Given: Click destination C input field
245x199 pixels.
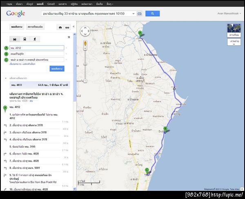Looking at the screenshot, I should [x=37, y=60].
